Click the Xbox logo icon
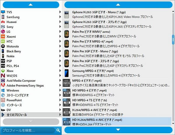 click(x=3, y=71)
